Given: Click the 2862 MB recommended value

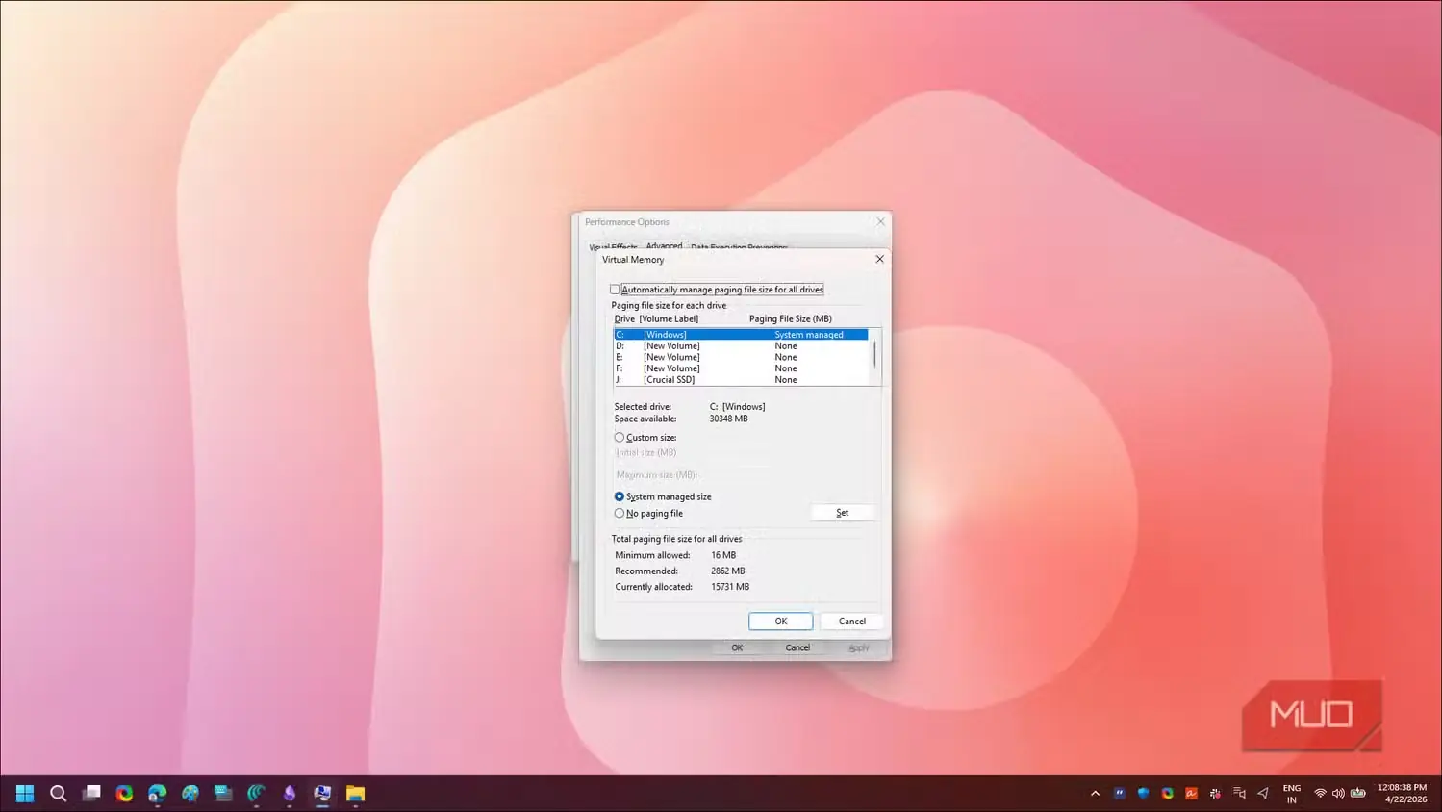Looking at the screenshot, I should pos(727,571).
